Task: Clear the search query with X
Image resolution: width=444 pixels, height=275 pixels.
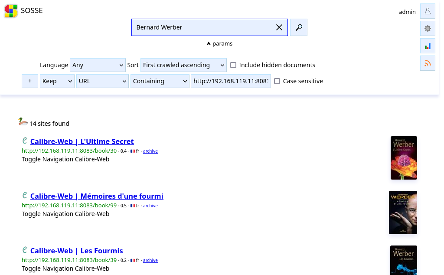Action: (279, 27)
